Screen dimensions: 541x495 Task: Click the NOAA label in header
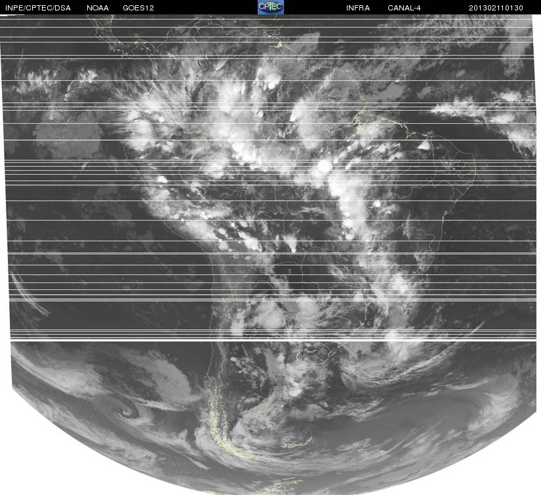[x=98, y=8]
